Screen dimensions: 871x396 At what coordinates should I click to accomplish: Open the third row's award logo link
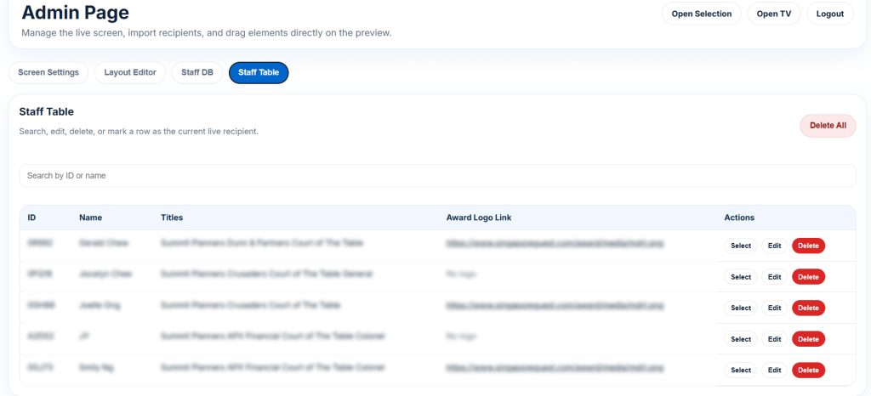click(555, 305)
